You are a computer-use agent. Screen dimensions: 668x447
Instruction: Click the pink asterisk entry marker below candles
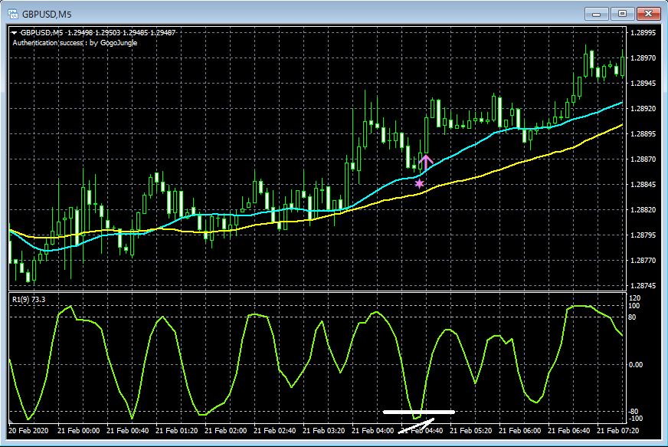click(418, 185)
